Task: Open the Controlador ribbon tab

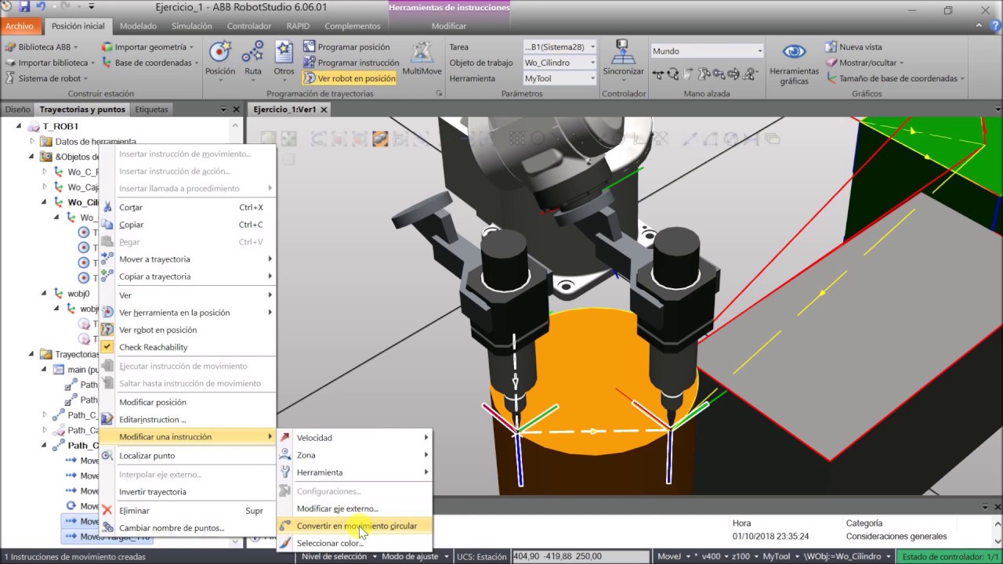Action: point(249,26)
